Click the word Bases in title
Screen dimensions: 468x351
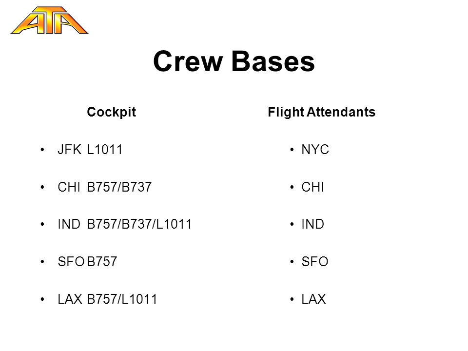click(273, 61)
